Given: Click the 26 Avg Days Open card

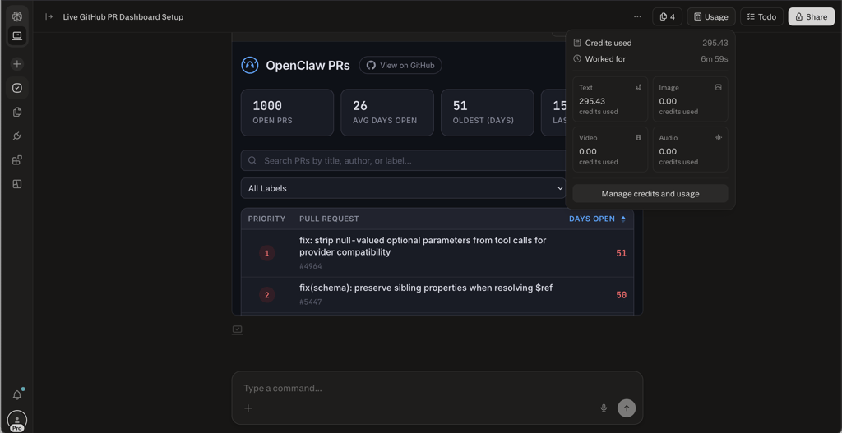Looking at the screenshot, I should click(387, 113).
